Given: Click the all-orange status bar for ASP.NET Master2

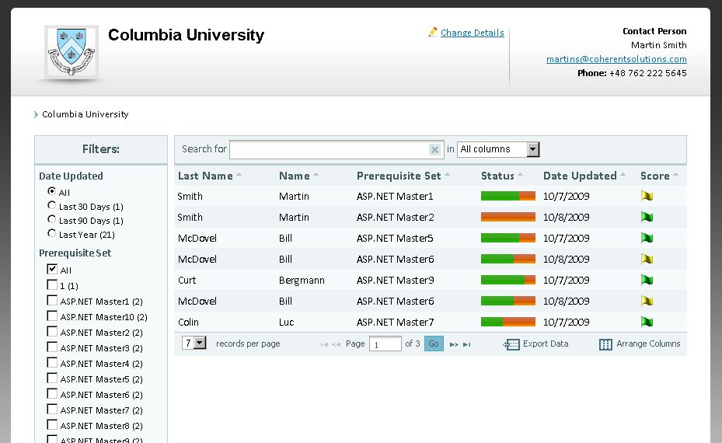Looking at the screenshot, I should point(507,216).
